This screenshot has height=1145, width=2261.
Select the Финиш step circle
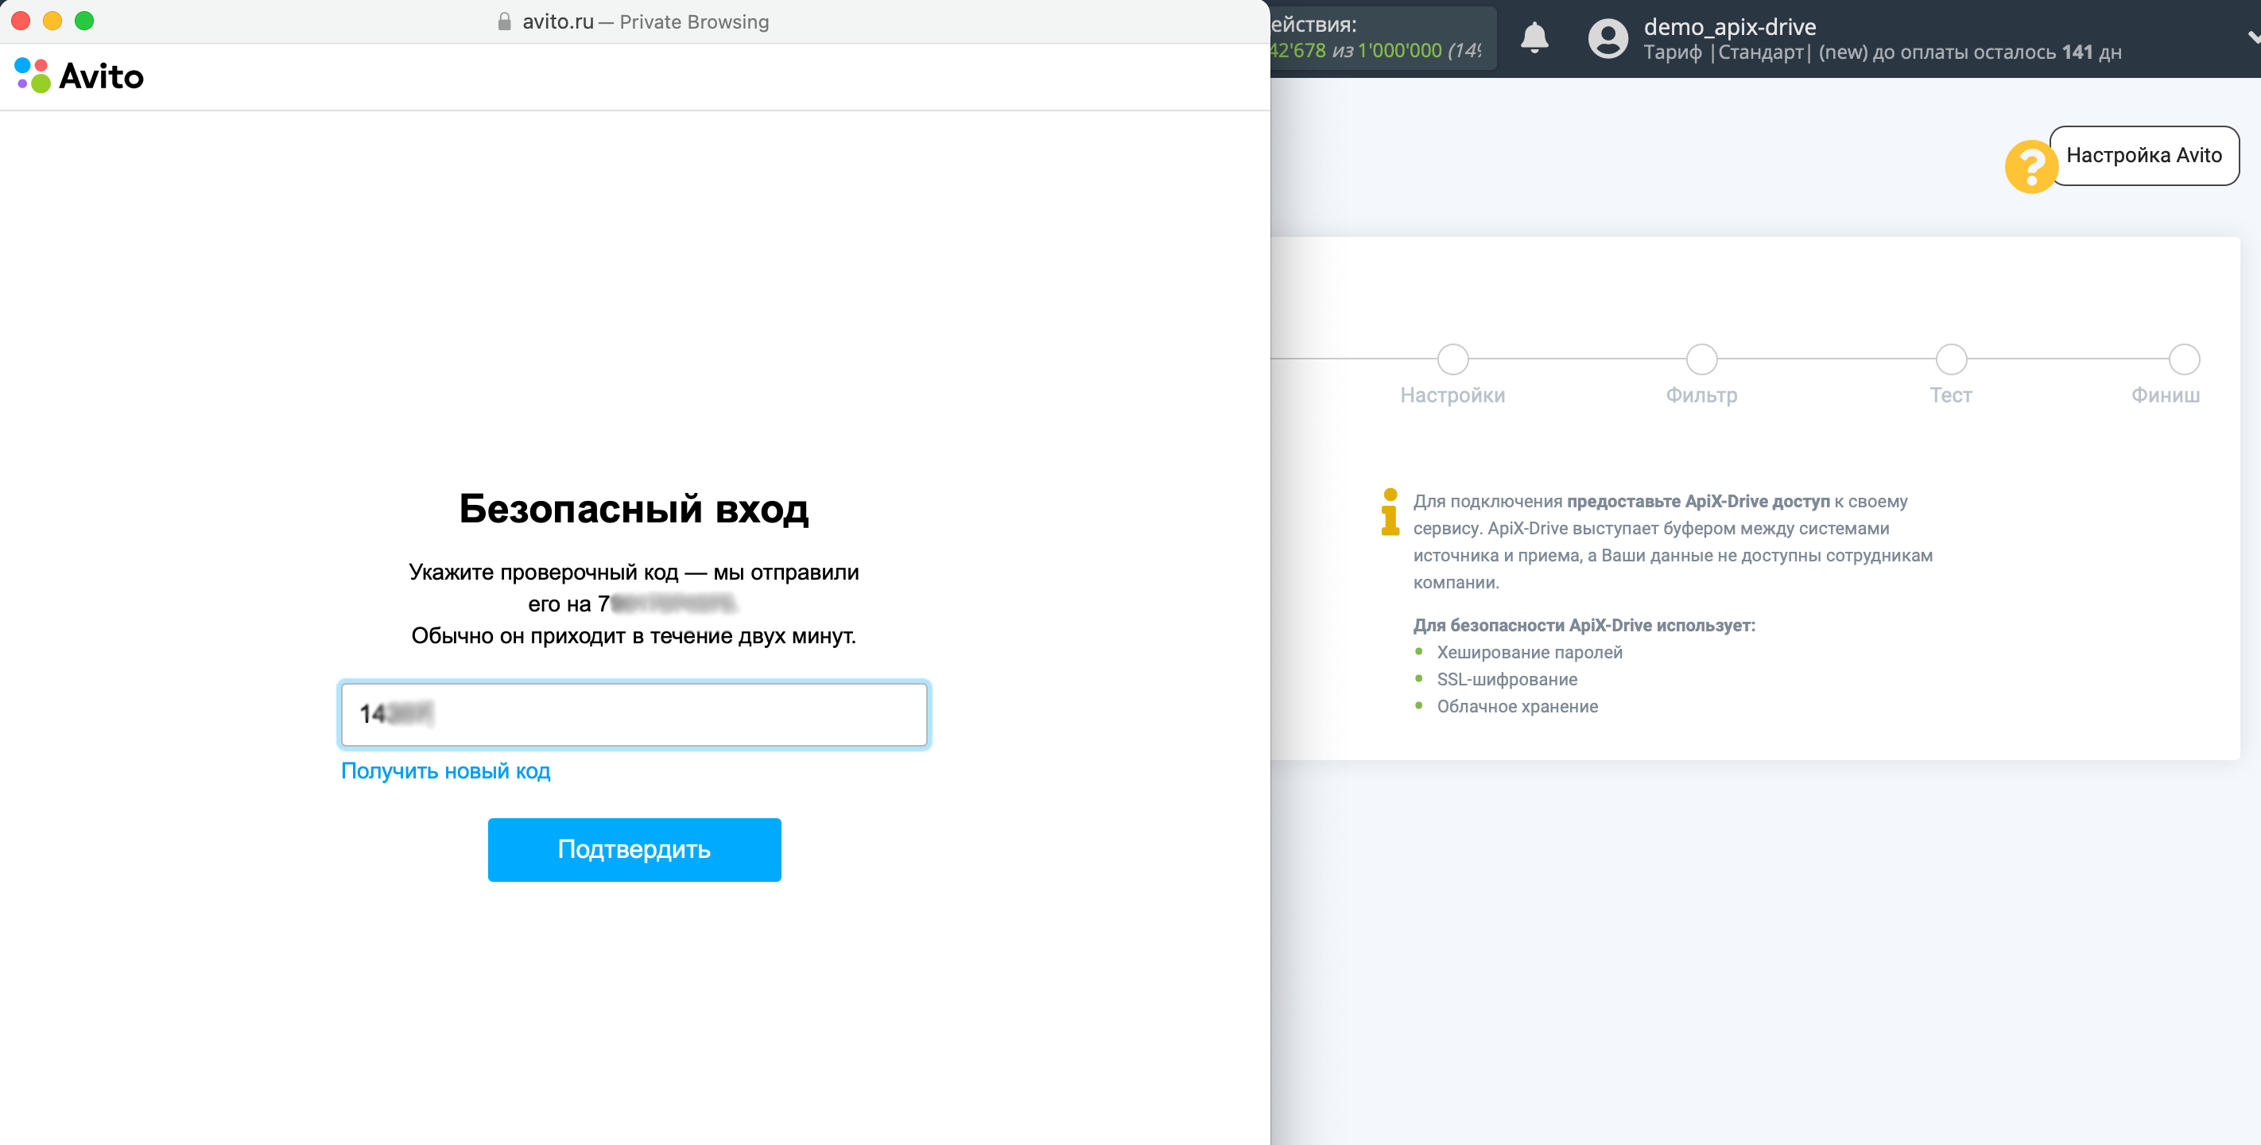(2184, 359)
